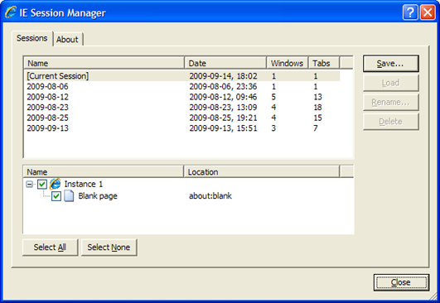Collapse the Instance 1 tree node
Viewport: 440px width, 303px height.
(30, 184)
